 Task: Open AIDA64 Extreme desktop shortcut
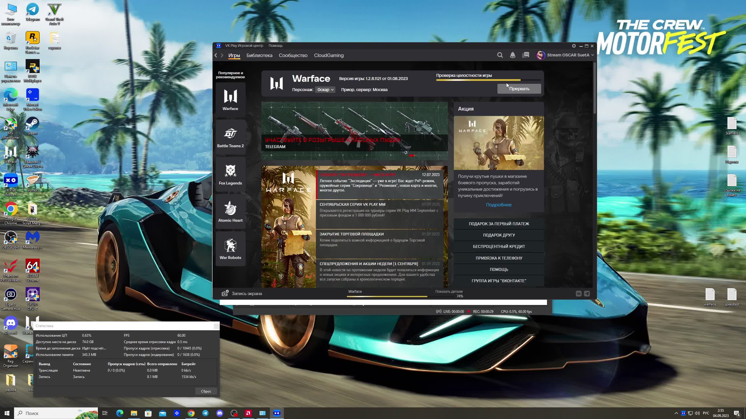pyautogui.click(x=32, y=271)
